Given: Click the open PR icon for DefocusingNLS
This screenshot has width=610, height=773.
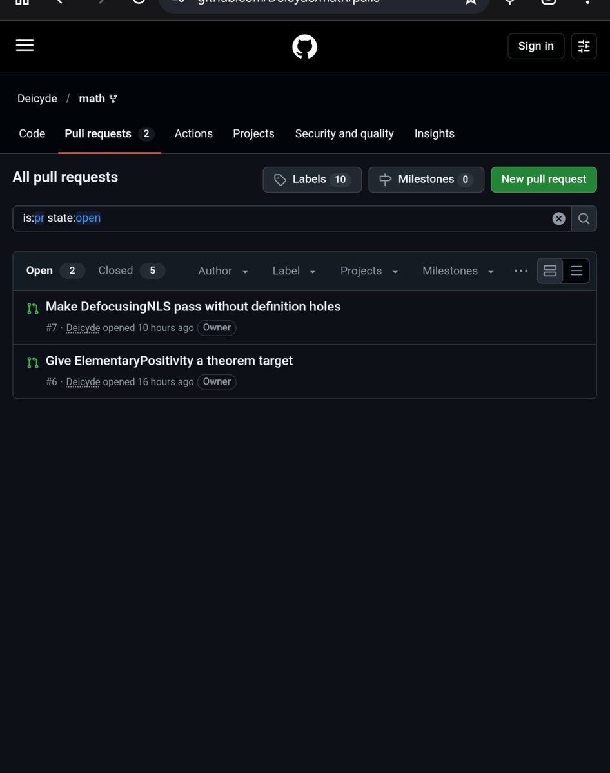Looking at the screenshot, I should (32, 309).
